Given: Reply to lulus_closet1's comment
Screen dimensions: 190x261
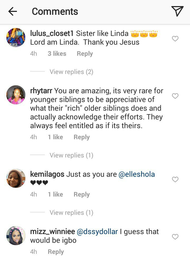Looking at the screenshot, I should pos(85,54).
